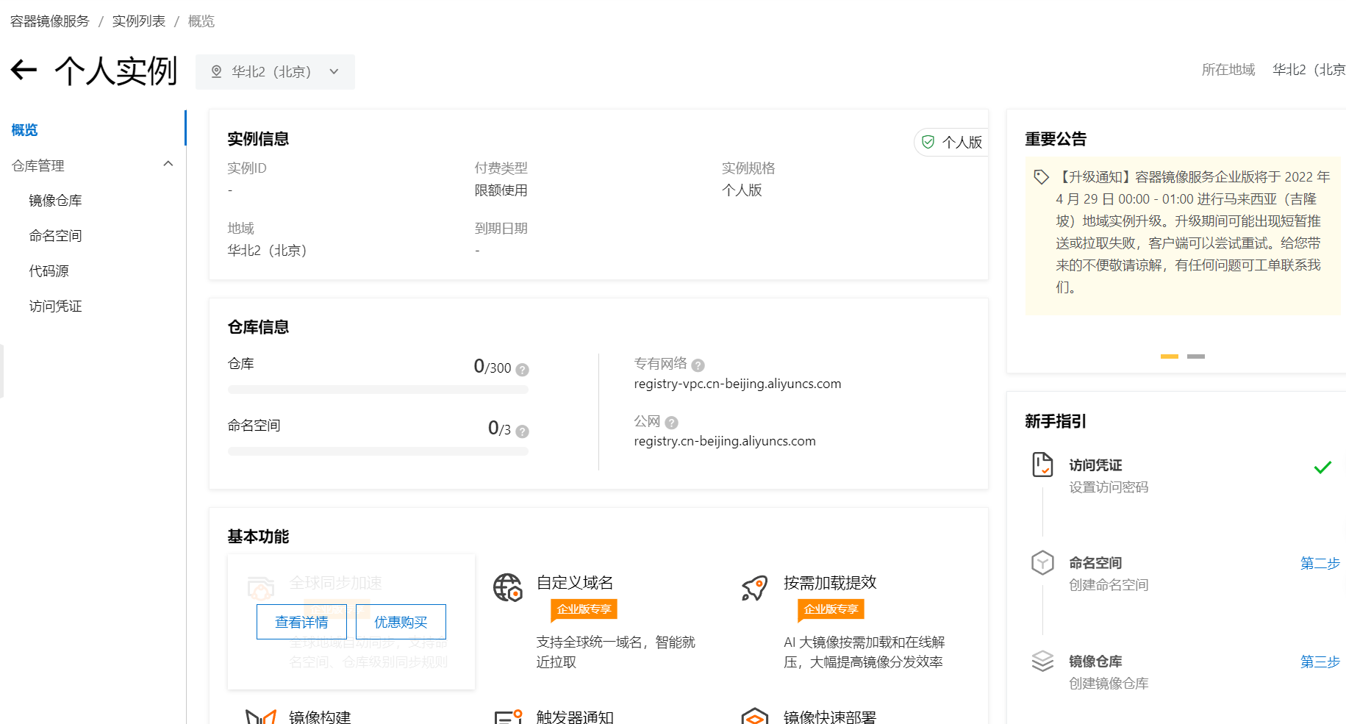
Task: Click the 查看详情 button
Action: tap(301, 622)
